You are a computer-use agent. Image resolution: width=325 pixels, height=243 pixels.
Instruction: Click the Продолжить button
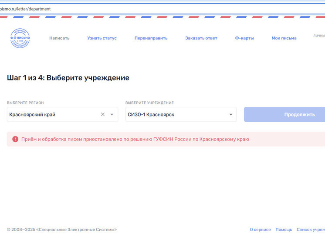pyautogui.click(x=284, y=114)
